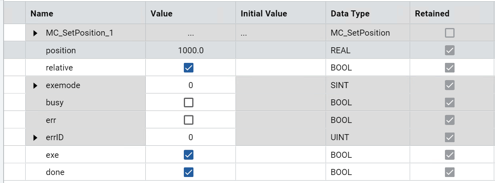Screen dimensions: 495x183
Task: Toggle the busy value checkbox
Action: tap(188, 103)
